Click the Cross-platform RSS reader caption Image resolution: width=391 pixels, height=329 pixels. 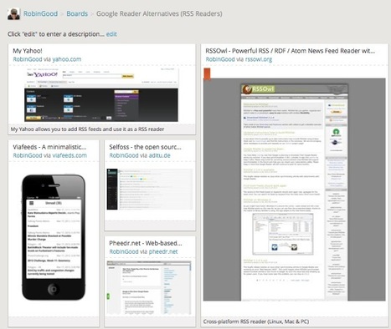[x=256, y=321]
